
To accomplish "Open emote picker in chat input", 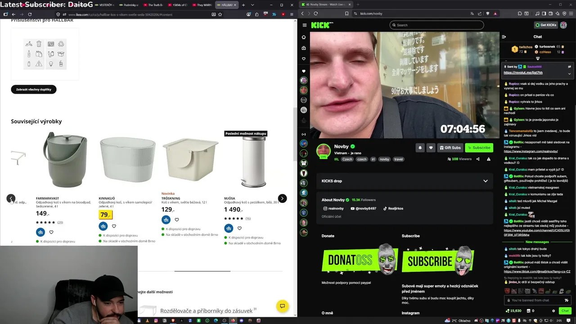I will click(x=567, y=300).
